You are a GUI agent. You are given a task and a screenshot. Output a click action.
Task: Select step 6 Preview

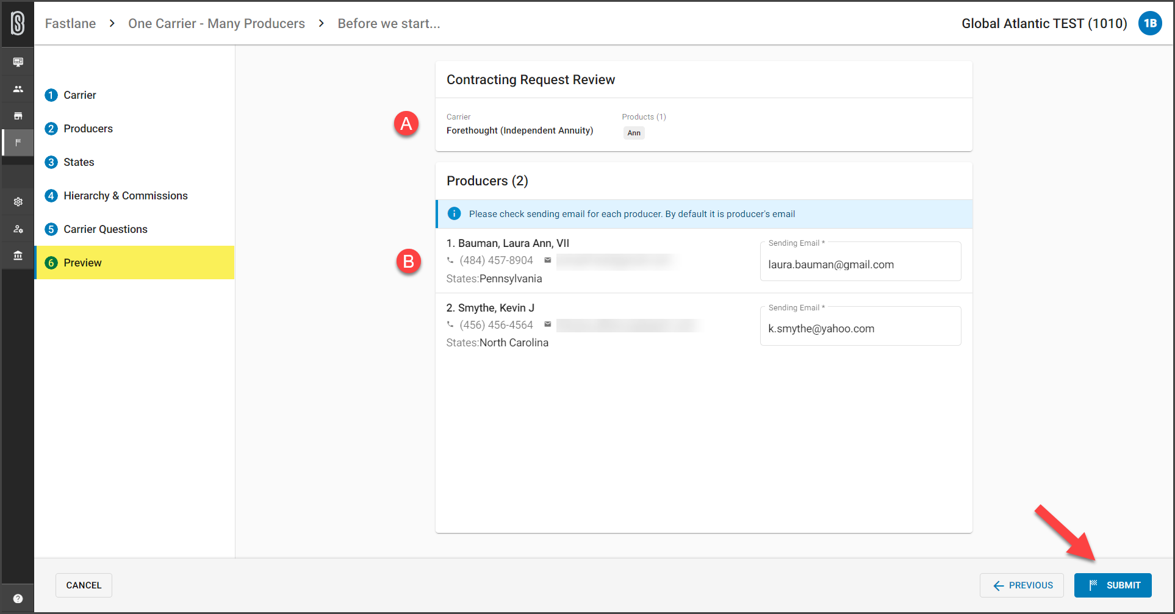click(134, 263)
